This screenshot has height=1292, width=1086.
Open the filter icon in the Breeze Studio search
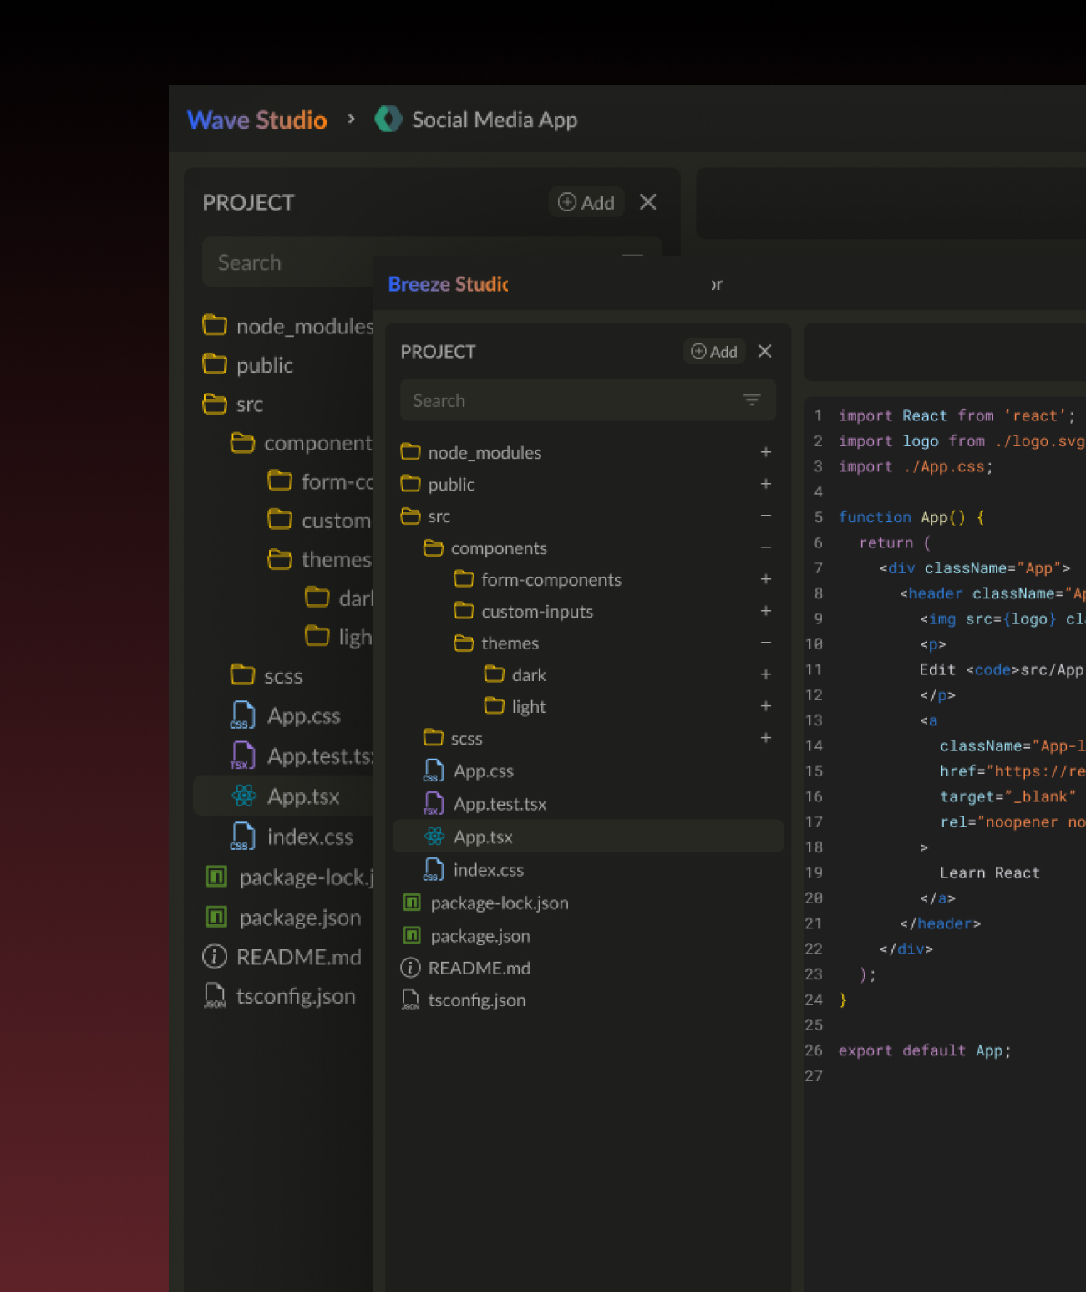pos(752,400)
